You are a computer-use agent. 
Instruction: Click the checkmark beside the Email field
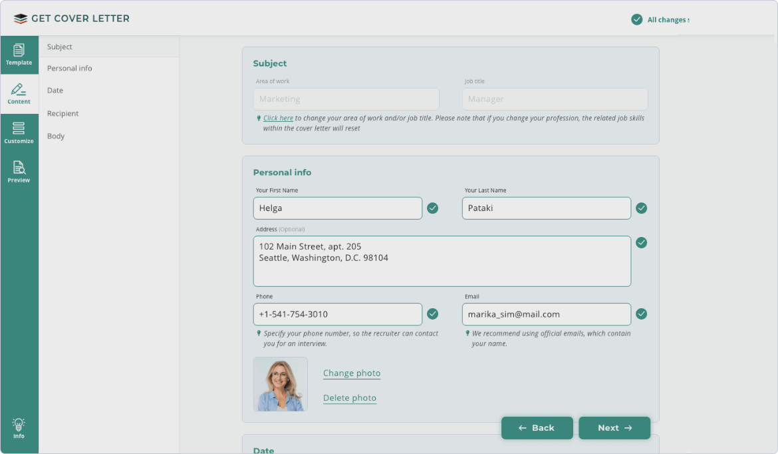(x=641, y=314)
